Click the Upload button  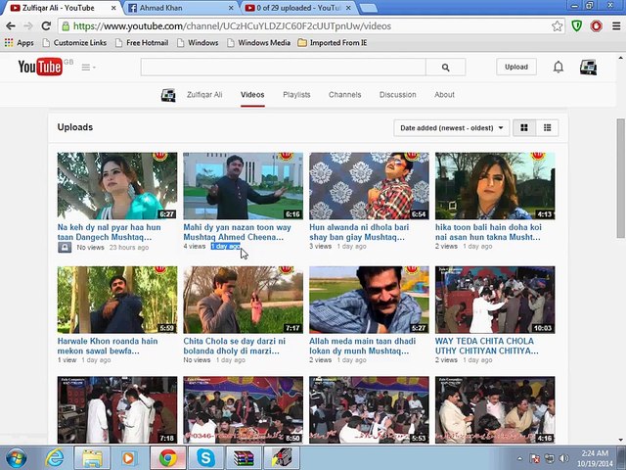[516, 67]
